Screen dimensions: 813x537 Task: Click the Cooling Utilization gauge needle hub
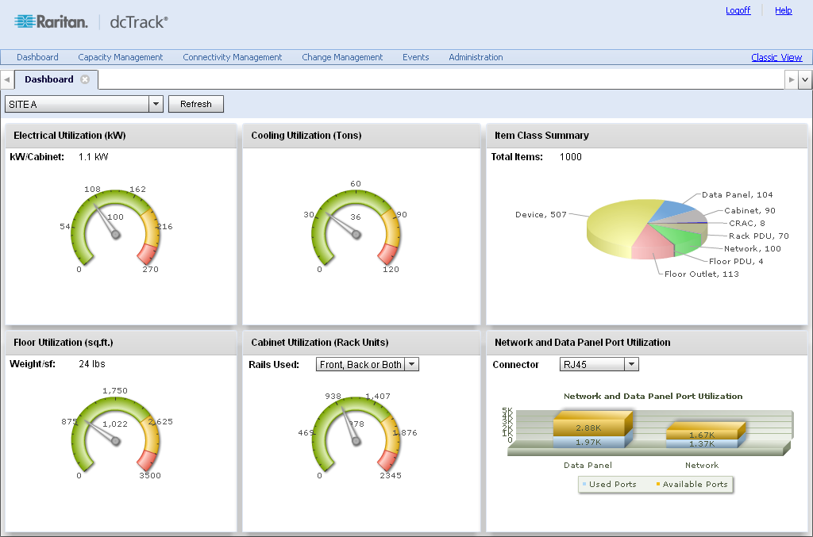click(x=356, y=235)
